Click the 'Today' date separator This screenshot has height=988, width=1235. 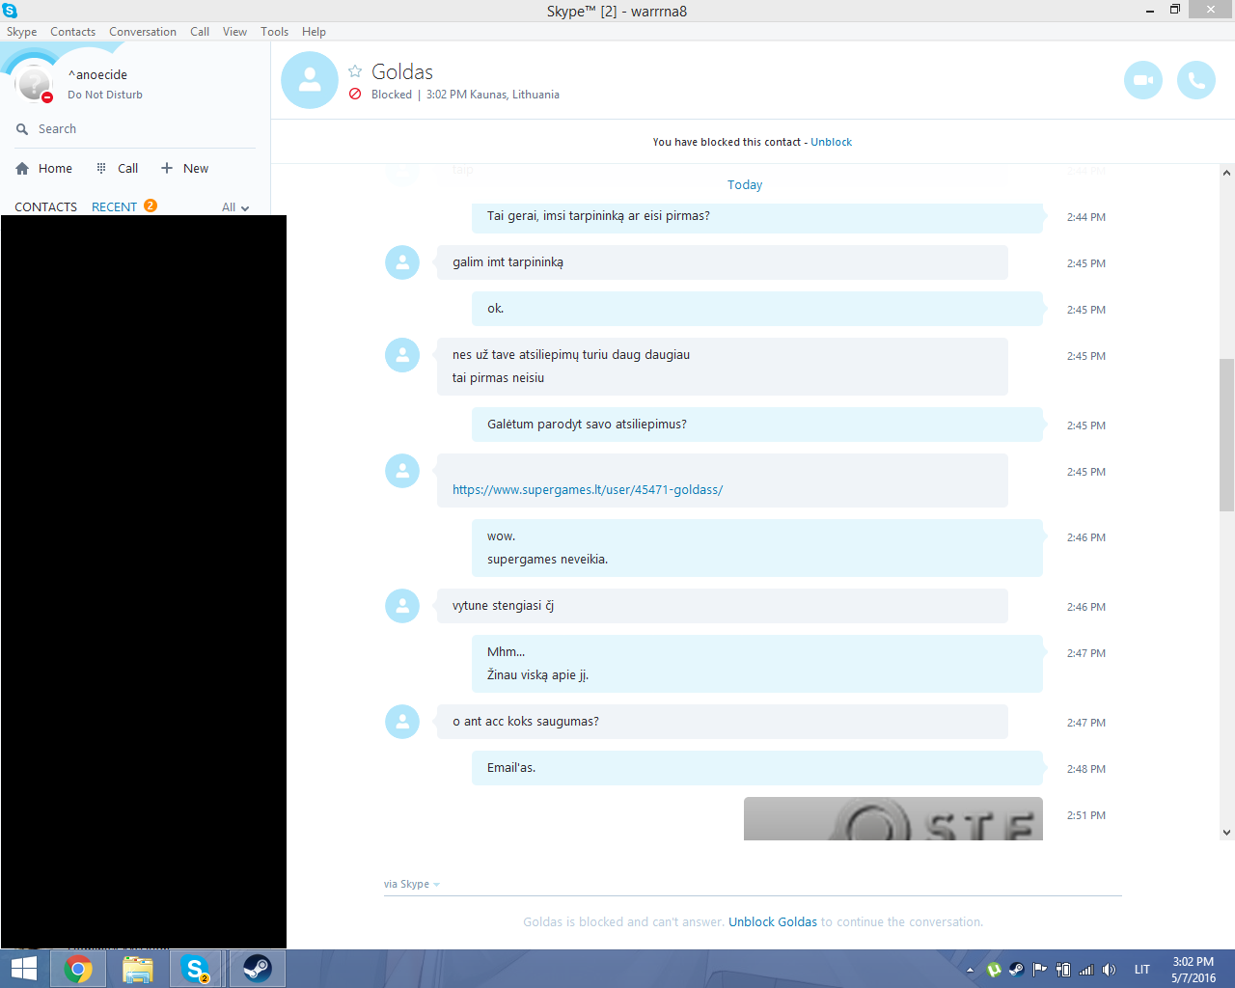tap(745, 185)
